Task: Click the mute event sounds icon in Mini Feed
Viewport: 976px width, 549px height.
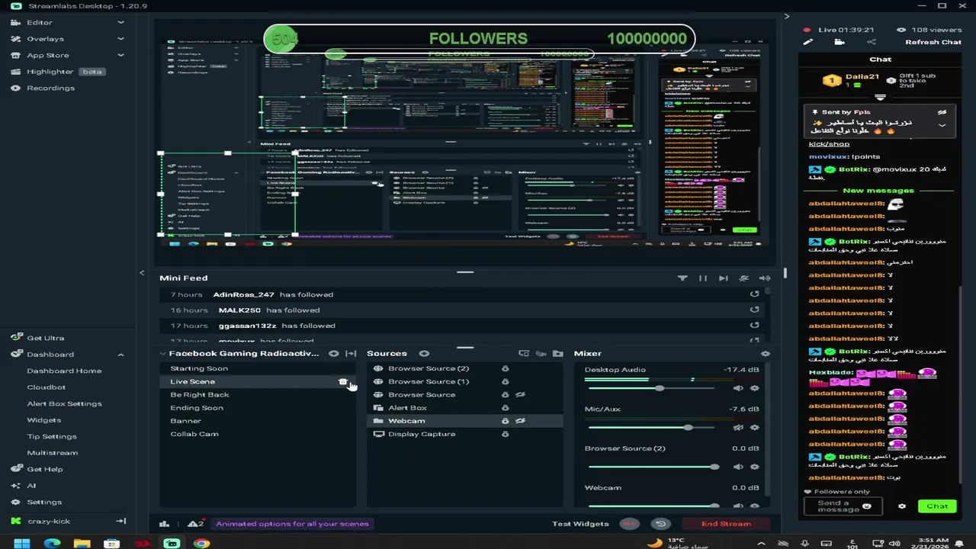Action: pos(744,278)
